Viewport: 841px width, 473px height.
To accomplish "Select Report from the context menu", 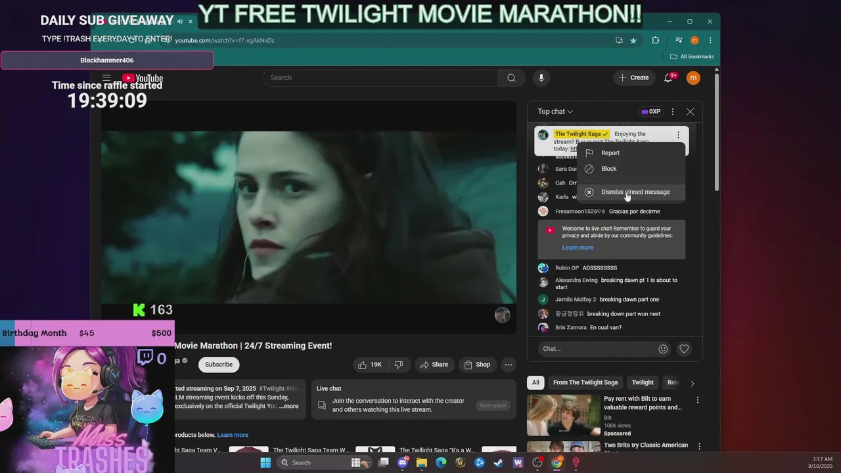I will [x=631, y=153].
